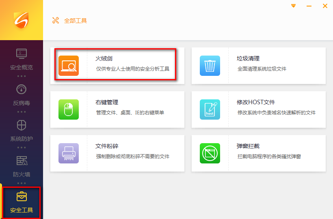The width and height of the screenshot is (333, 219).
Task: Open the 弹窗拦截 popup block icon
Action: [x=210, y=153]
